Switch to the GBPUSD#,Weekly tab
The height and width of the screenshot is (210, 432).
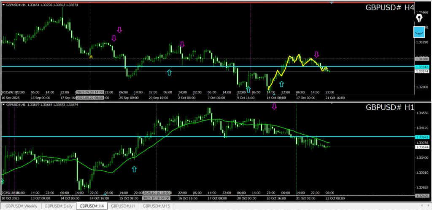[x=21, y=206]
